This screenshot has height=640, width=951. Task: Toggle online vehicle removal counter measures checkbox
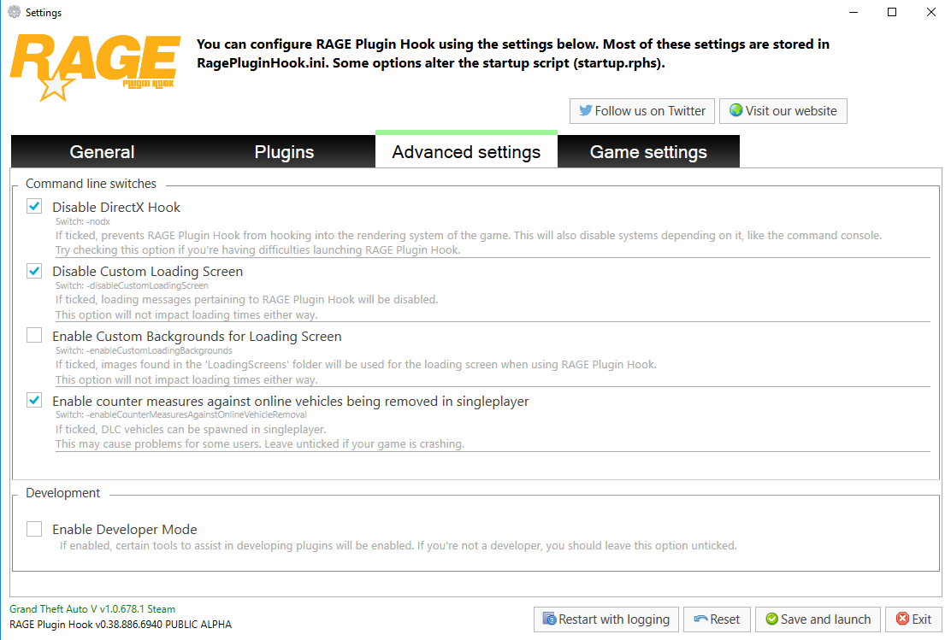(34, 400)
